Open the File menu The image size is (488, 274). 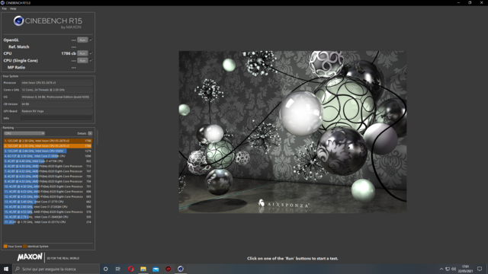pyautogui.click(x=5, y=8)
